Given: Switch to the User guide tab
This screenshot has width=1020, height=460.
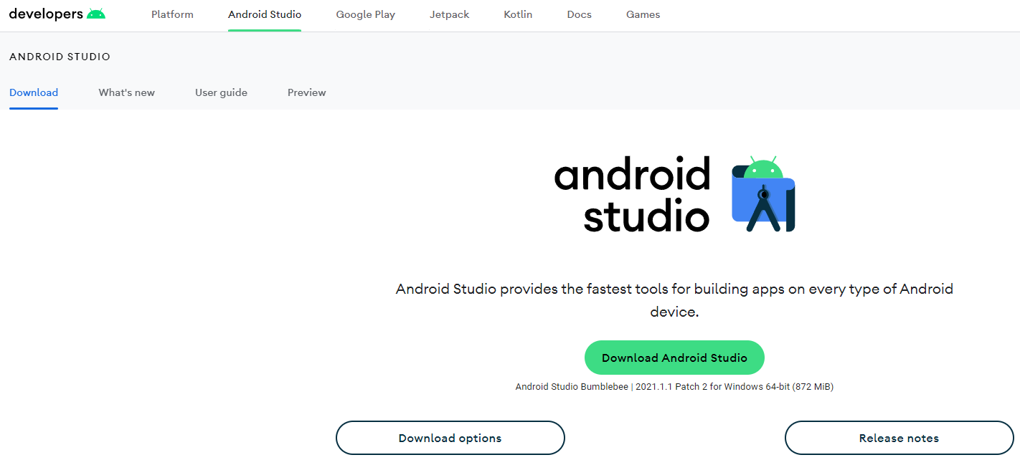Looking at the screenshot, I should click(221, 92).
